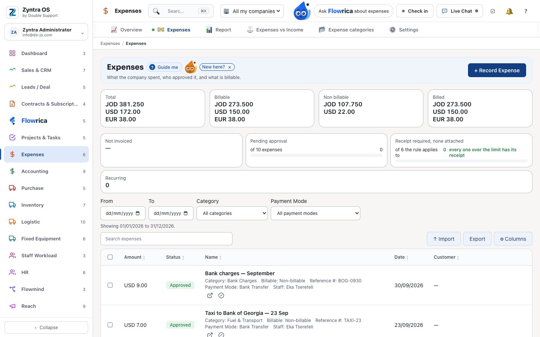Collapse the sidebar with Collapse button
Screen dimensions: 540x337
click(x=46, y=328)
